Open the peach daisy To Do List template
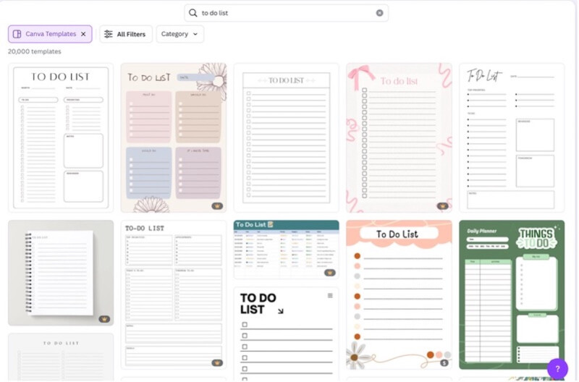The height and width of the screenshot is (382, 579). coord(400,294)
